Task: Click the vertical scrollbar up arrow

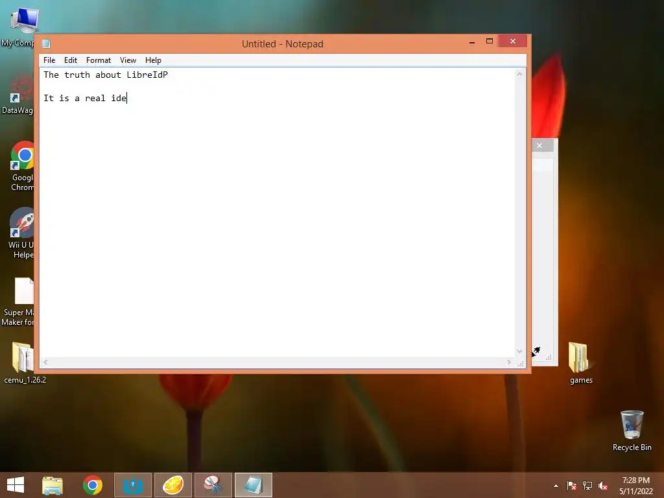Action: tap(519, 74)
